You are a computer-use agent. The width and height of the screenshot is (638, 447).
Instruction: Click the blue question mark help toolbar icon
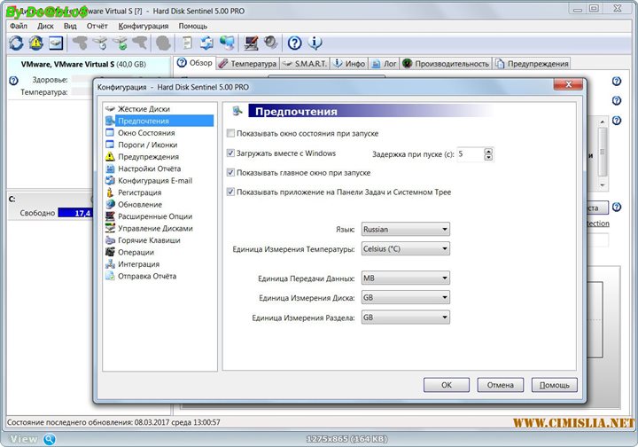pos(295,43)
